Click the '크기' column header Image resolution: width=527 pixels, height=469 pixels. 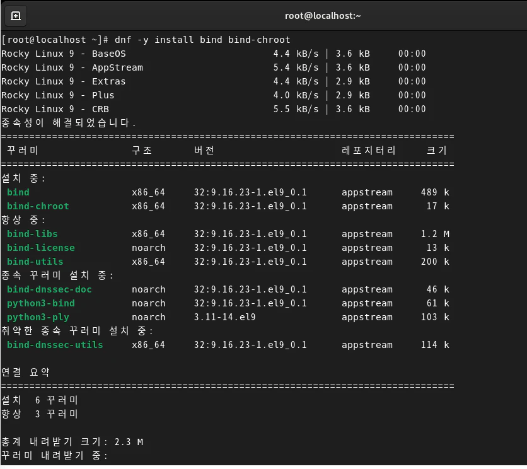(437, 150)
